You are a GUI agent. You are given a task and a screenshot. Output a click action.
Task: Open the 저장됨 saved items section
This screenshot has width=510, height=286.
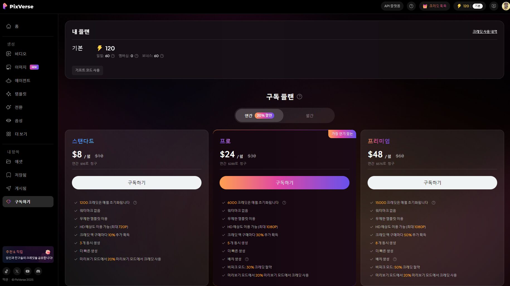pyautogui.click(x=21, y=175)
